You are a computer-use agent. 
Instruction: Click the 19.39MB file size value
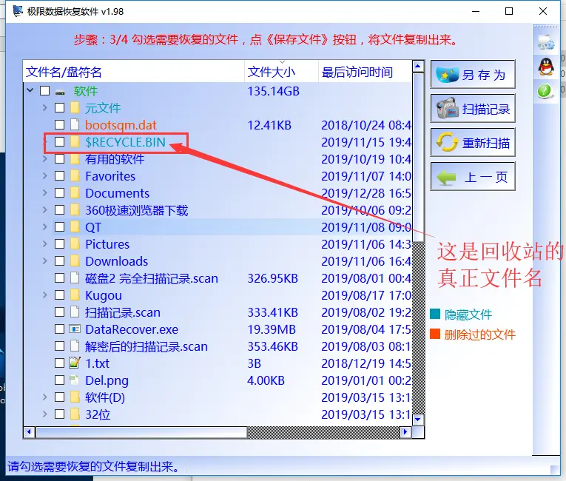272,329
